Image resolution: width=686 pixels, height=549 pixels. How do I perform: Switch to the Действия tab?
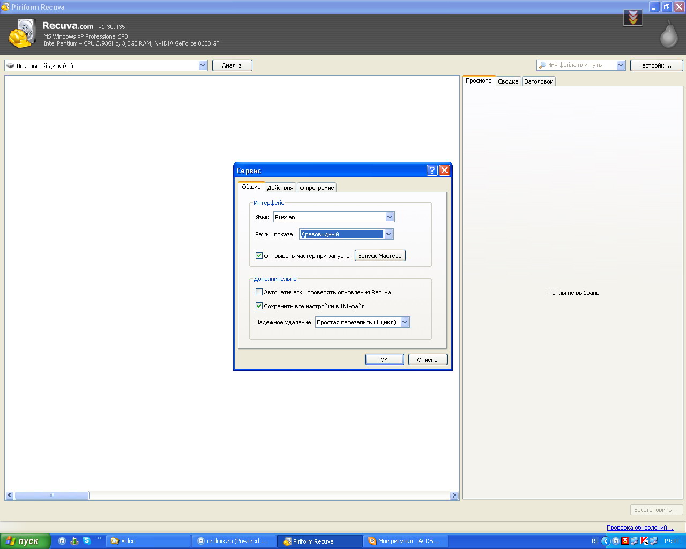coord(280,188)
